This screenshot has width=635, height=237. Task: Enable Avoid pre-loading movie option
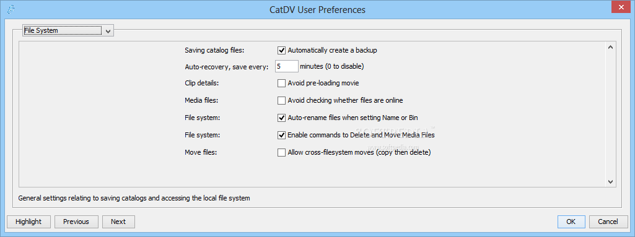coord(281,84)
